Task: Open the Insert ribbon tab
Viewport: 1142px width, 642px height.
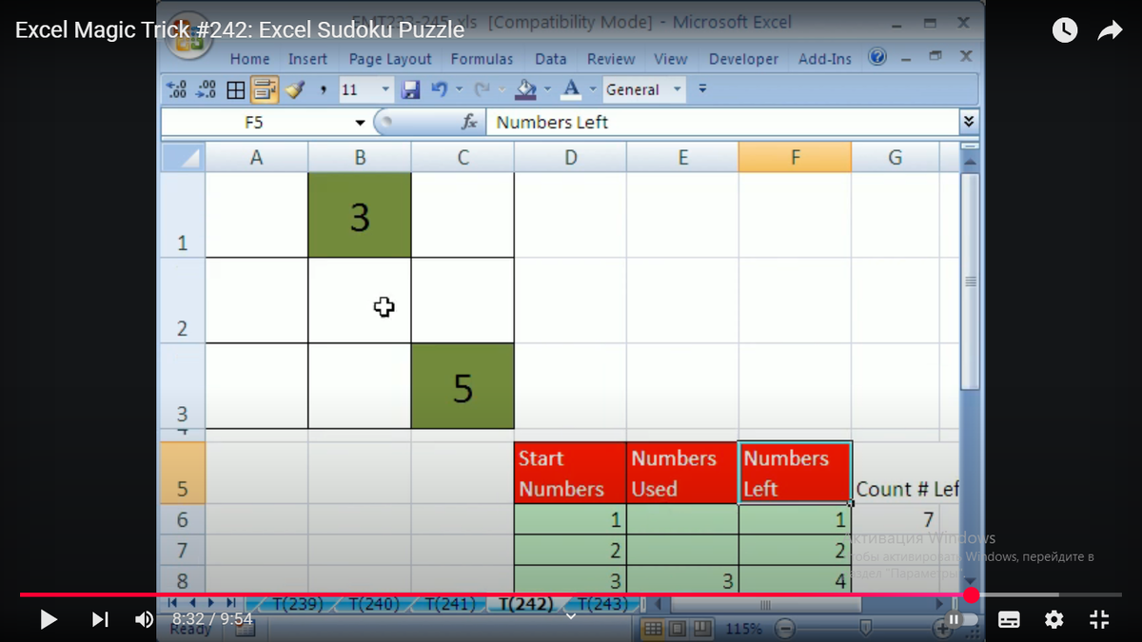Action: (307, 59)
